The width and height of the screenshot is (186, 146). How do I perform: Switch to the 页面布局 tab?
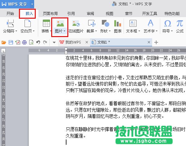tap(50, 14)
